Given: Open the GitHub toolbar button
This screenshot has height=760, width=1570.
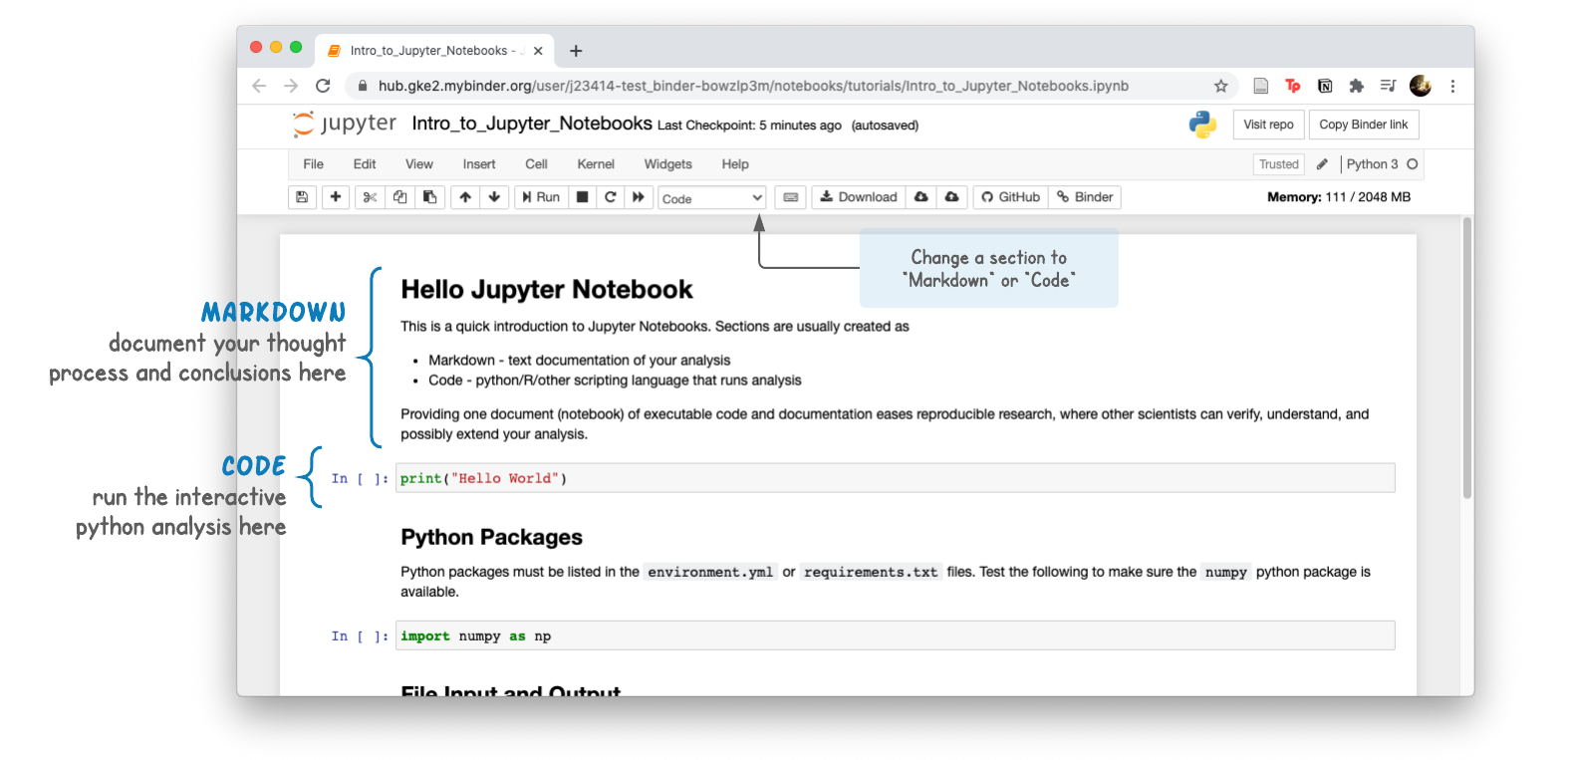Looking at the screenshot, I should pos(1010,197).
